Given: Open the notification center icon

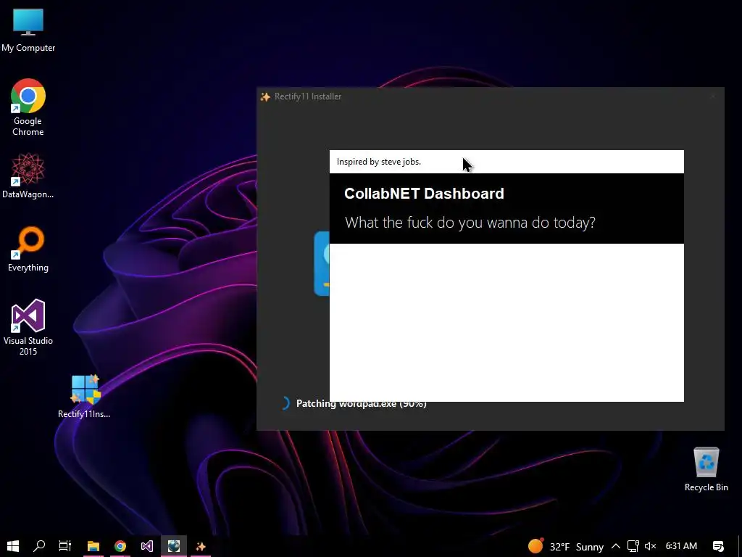Looking at the screenshot, I should [718, 546].
